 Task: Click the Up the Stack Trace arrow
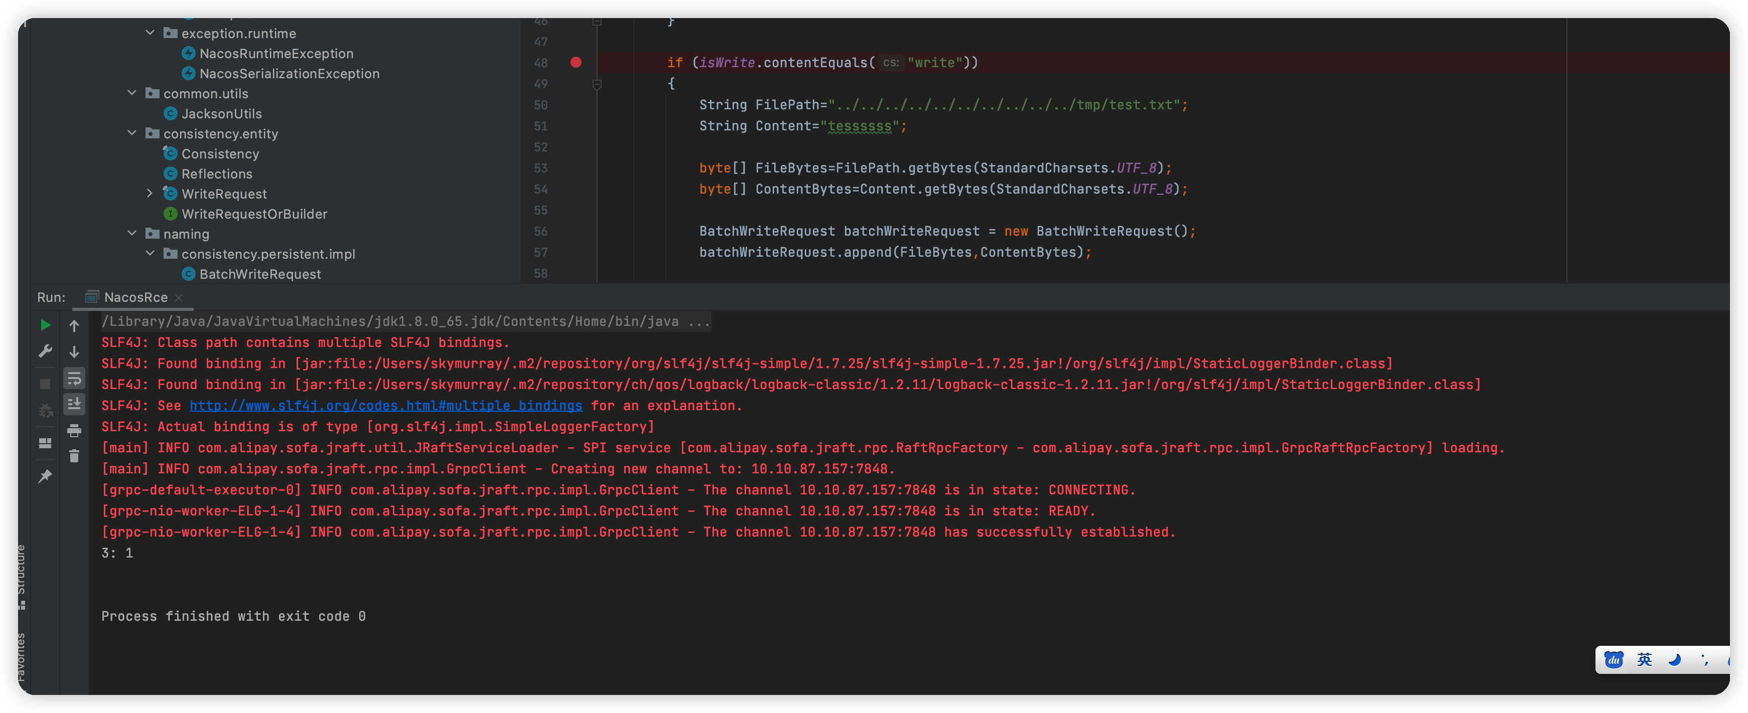click(74, 325)
